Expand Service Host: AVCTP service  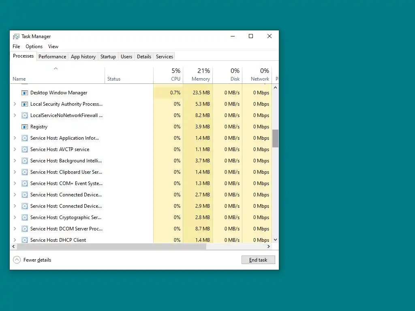click(15, 149)
